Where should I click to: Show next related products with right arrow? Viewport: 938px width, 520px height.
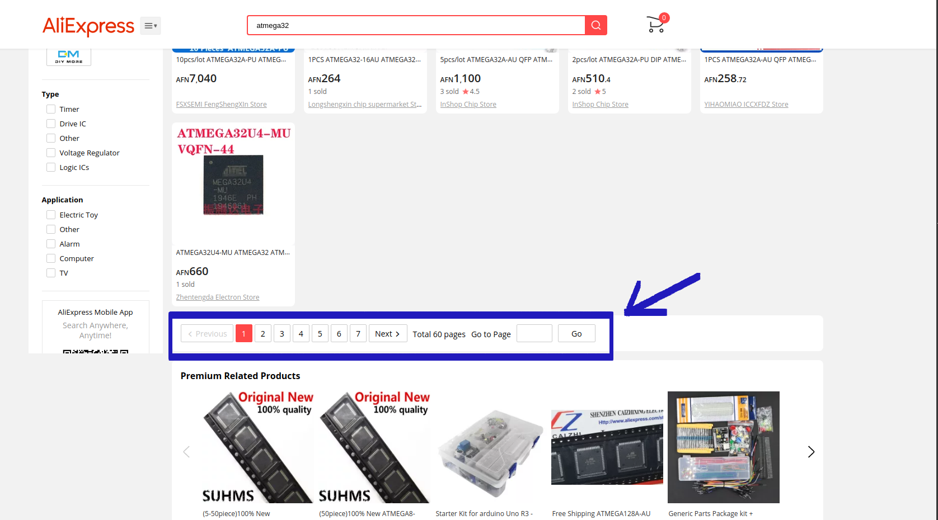click(811, 452)
